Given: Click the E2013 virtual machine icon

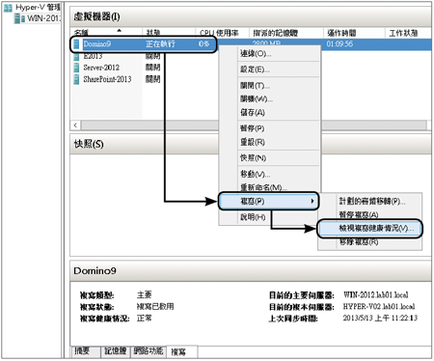Looking at the screenshot, I should pos(76,57).
